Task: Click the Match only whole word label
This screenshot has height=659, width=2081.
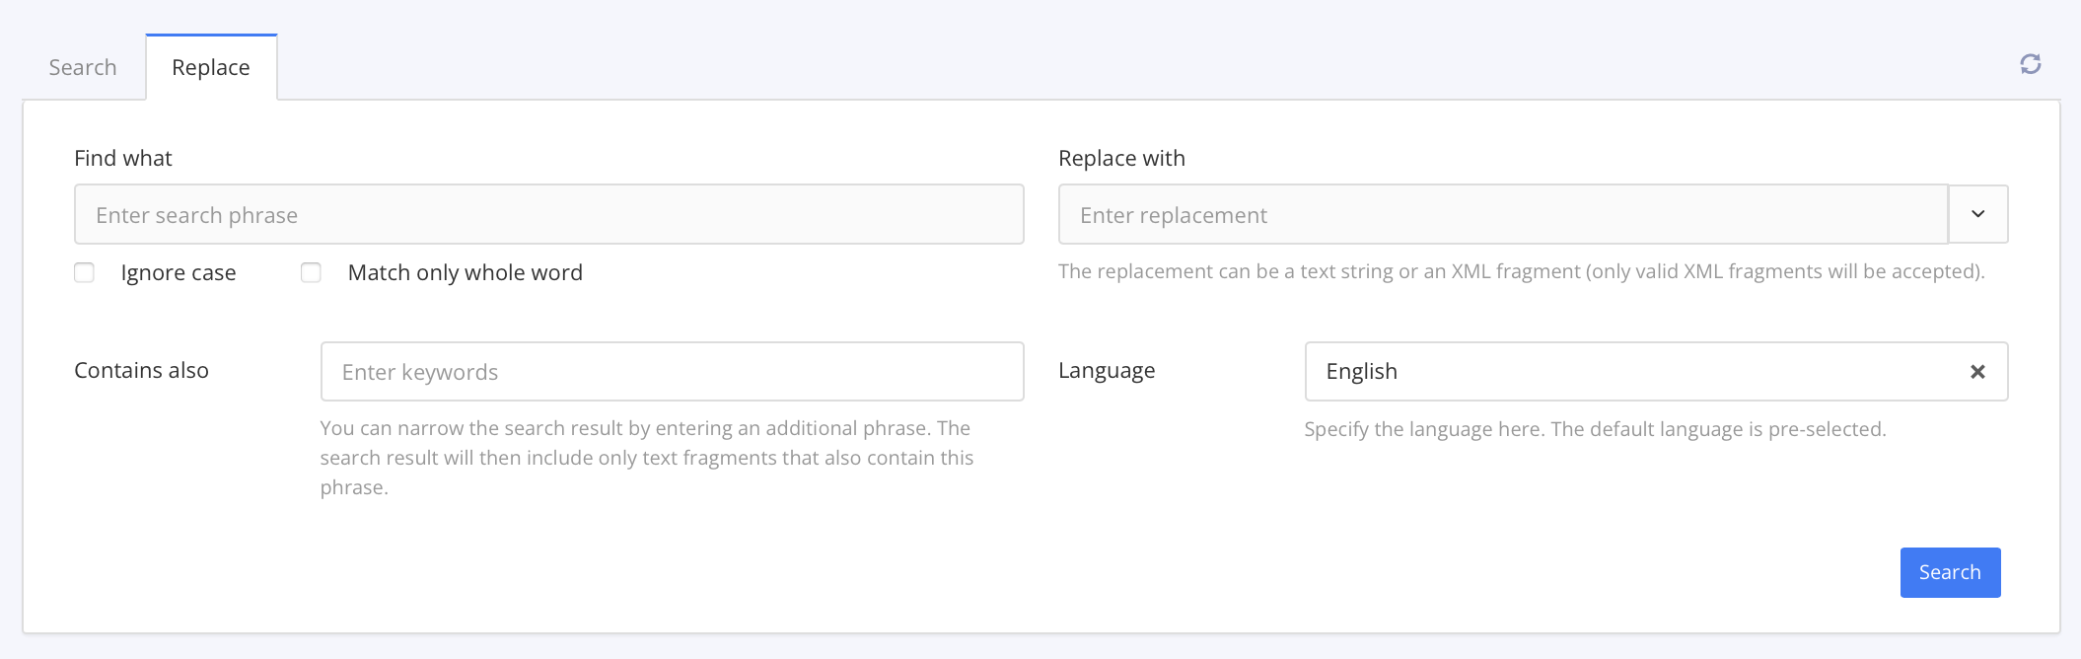Action: click(x=465, y=272)
